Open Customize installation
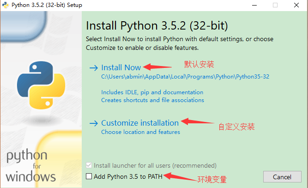308x188 pixels. (x=140, y=123)
